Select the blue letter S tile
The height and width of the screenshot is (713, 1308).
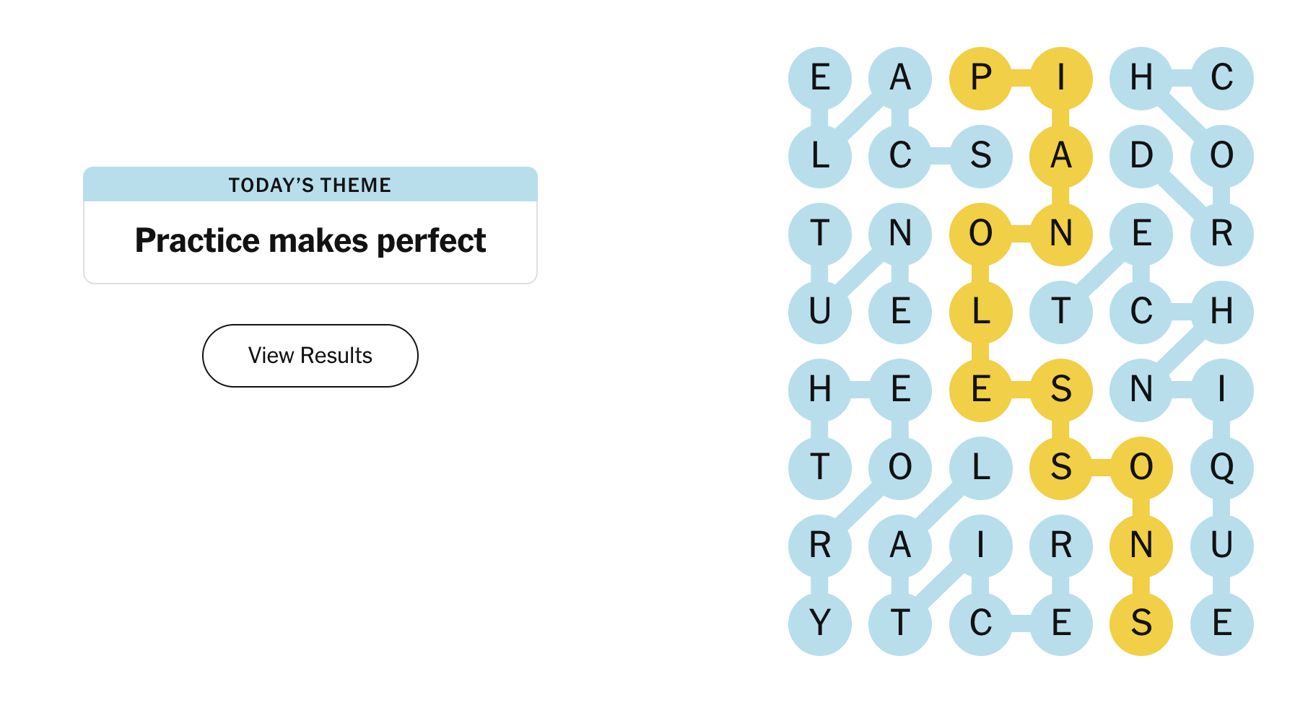(980, 156)
